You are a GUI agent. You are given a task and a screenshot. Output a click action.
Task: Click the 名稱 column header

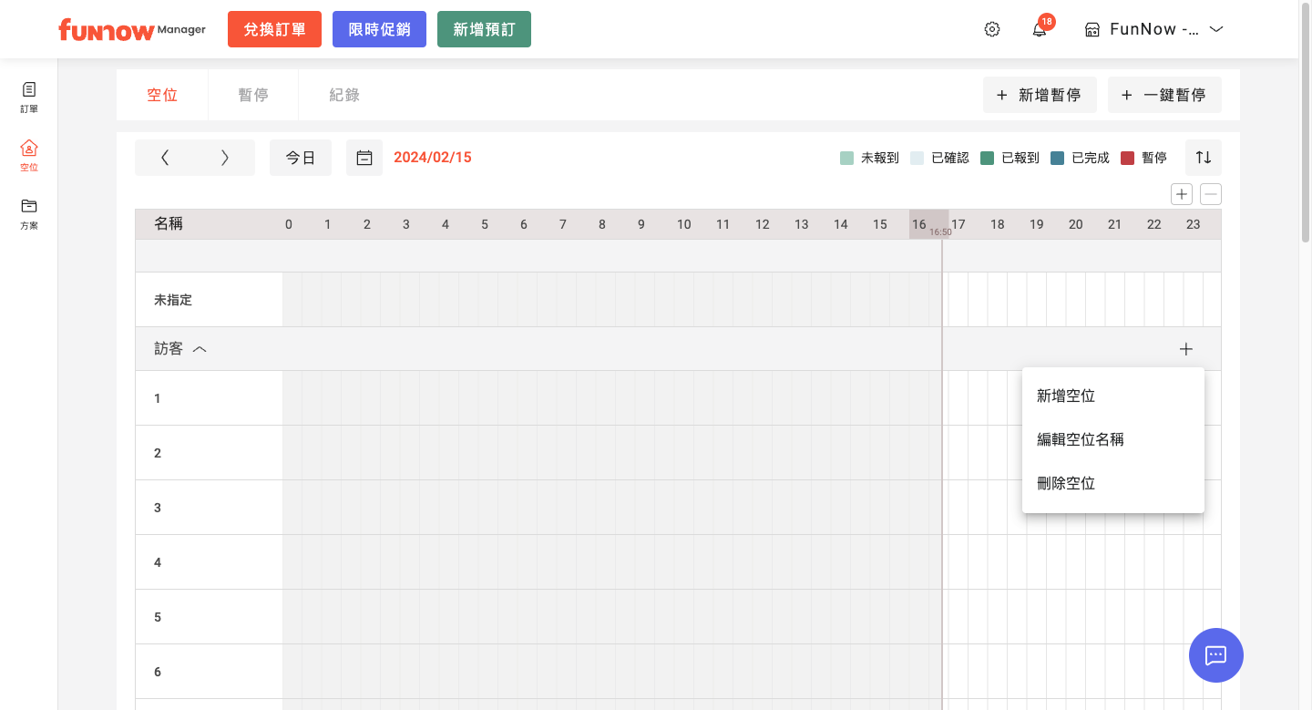169,223
